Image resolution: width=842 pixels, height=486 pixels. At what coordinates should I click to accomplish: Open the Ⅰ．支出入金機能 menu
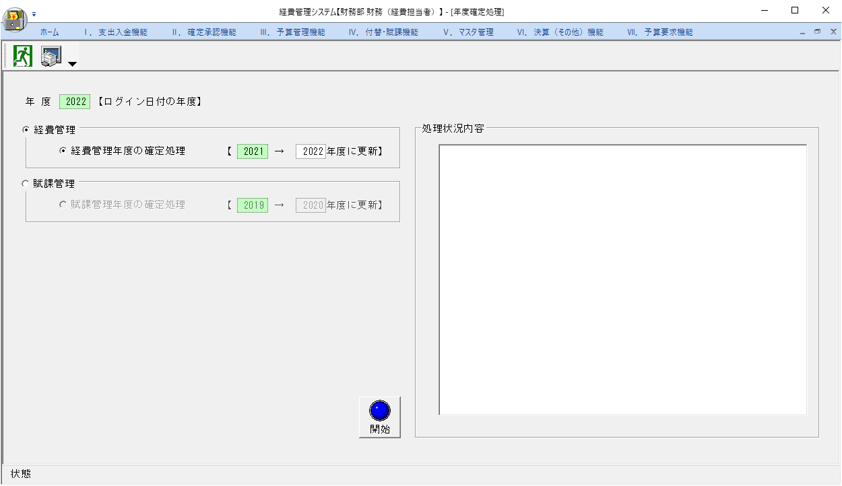click(x=115, y=32)
